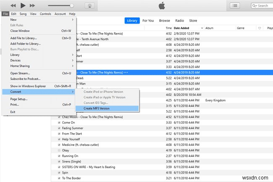Screen dimensions: 273x182
Task: Sort by the Album column header
Action: click(209, 28)
